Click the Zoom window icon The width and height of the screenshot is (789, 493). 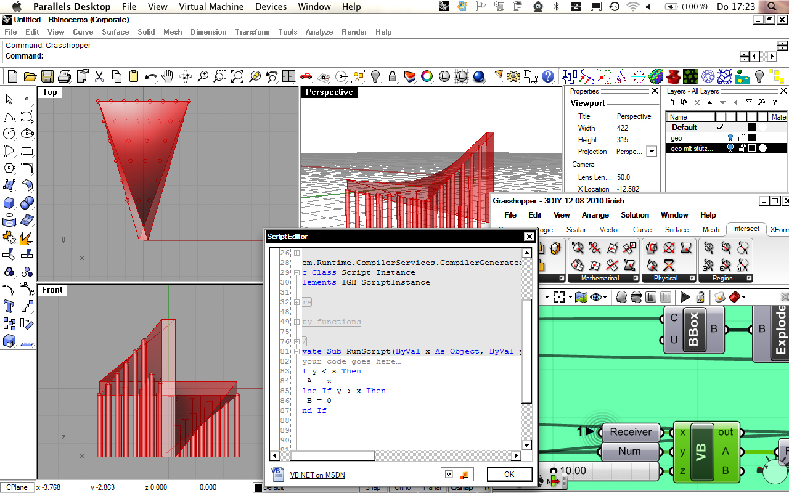pos(219,76)
